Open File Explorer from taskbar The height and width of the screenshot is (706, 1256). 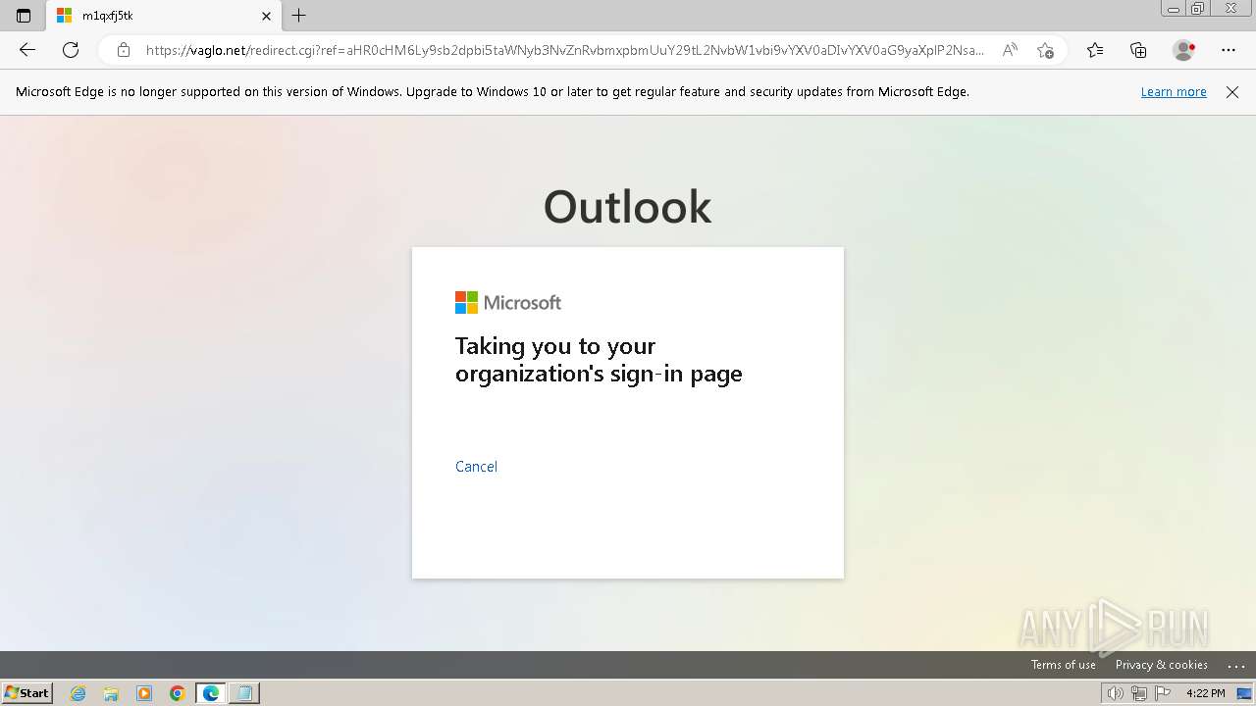click(x=111, y=693)
